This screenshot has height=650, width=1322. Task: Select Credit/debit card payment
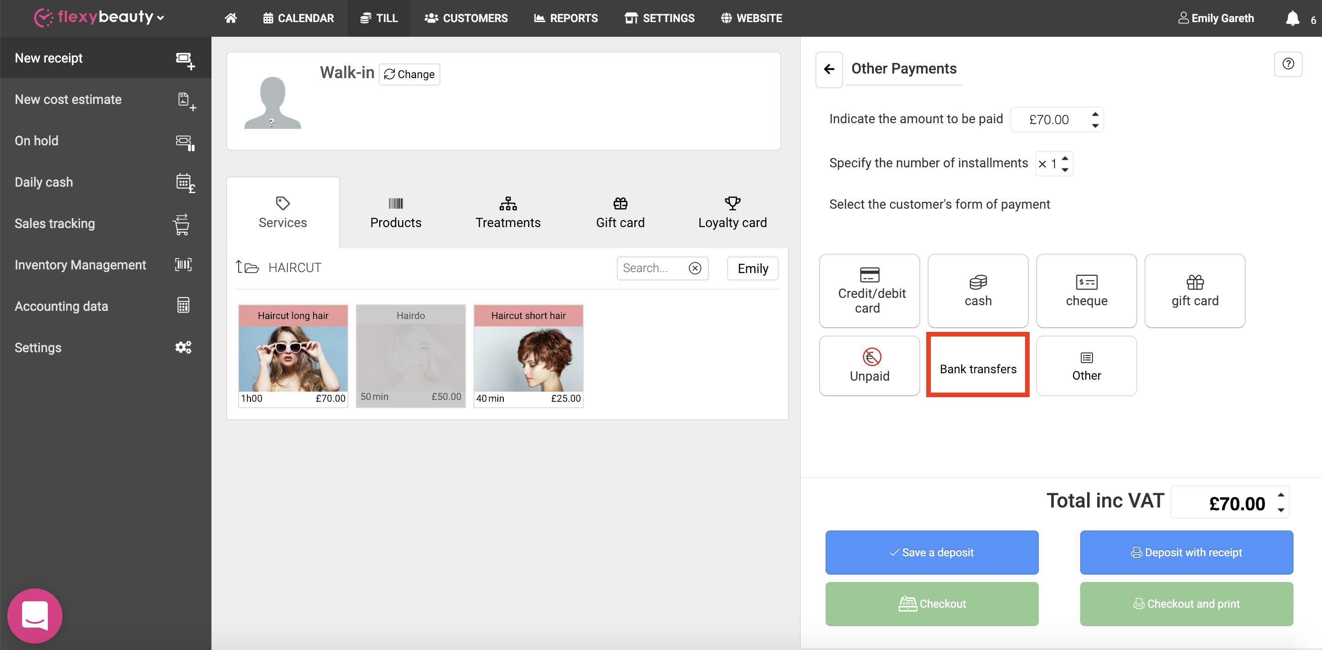point(869,291)
